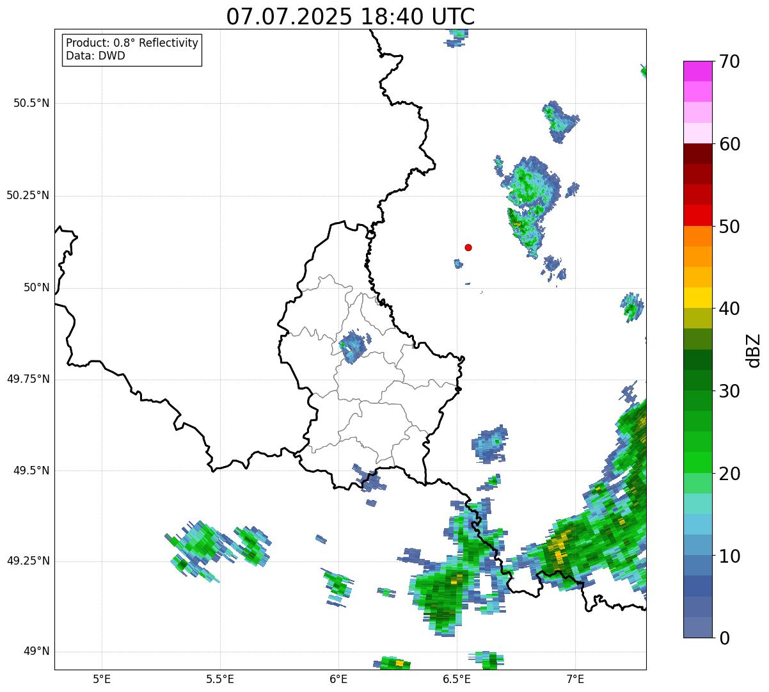Pick the bright green swatch just above 20 dBZ
Screen dimensions: 769x692
tap(698, 462)
